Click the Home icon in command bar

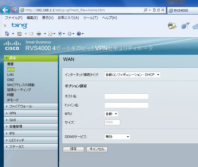(x=7, y=34)
